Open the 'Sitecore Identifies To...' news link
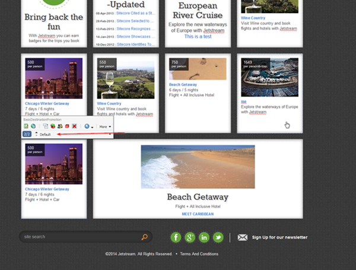The height and width of the screenshot is (270, 356). point(136,45)
